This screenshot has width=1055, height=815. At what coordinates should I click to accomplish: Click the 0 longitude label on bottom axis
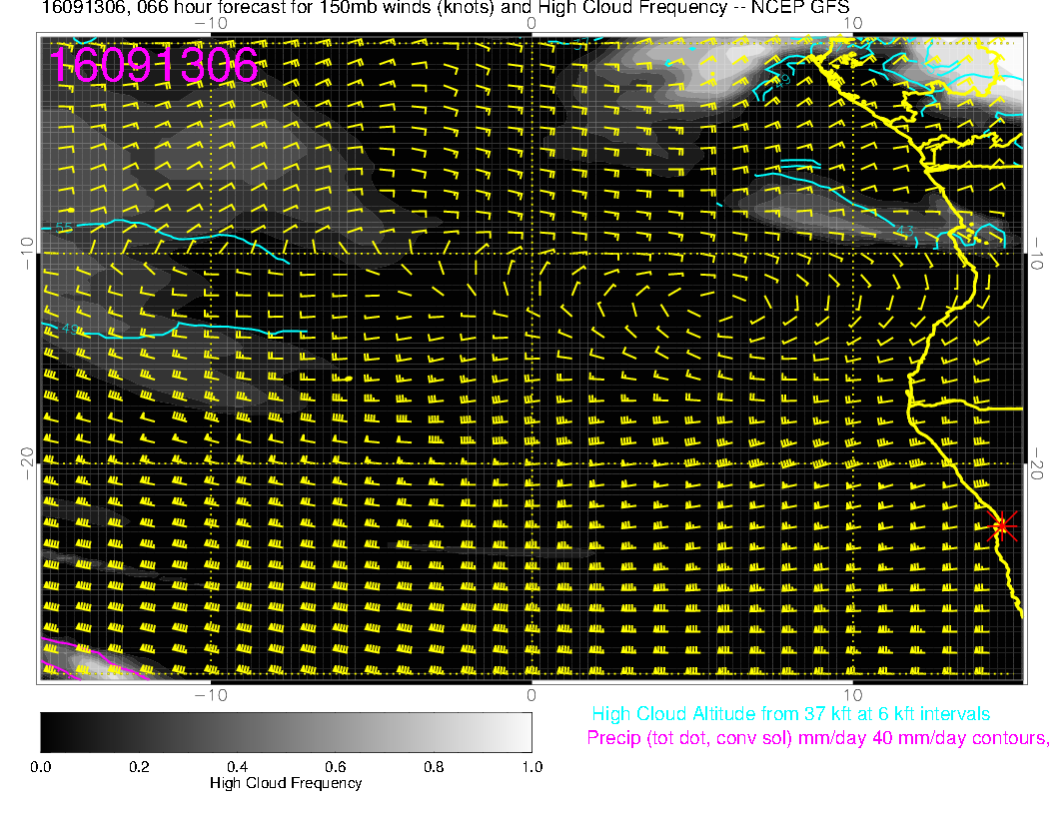point(531,694)
